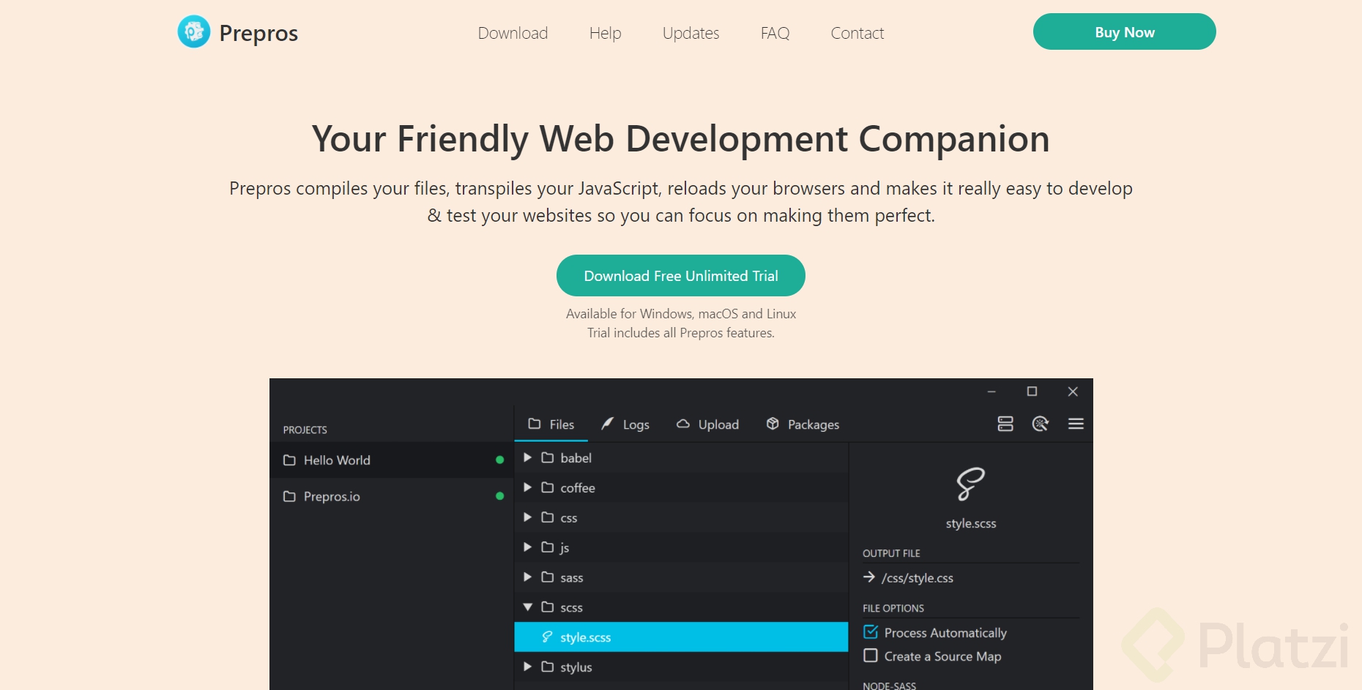Click the Upload cloud icon
Screen dimensions: 1362x690
pos(682,424)
